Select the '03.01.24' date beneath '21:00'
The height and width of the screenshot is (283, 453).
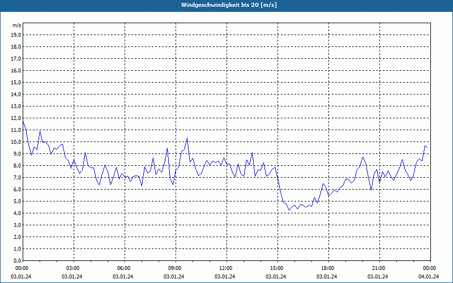(x=378, y=276)
